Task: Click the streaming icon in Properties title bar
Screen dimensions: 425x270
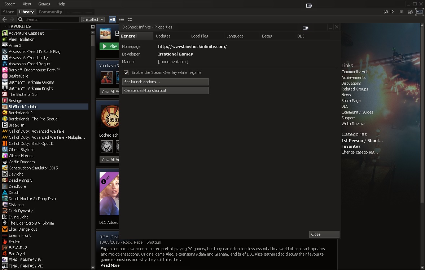Action: pos(306,28)
